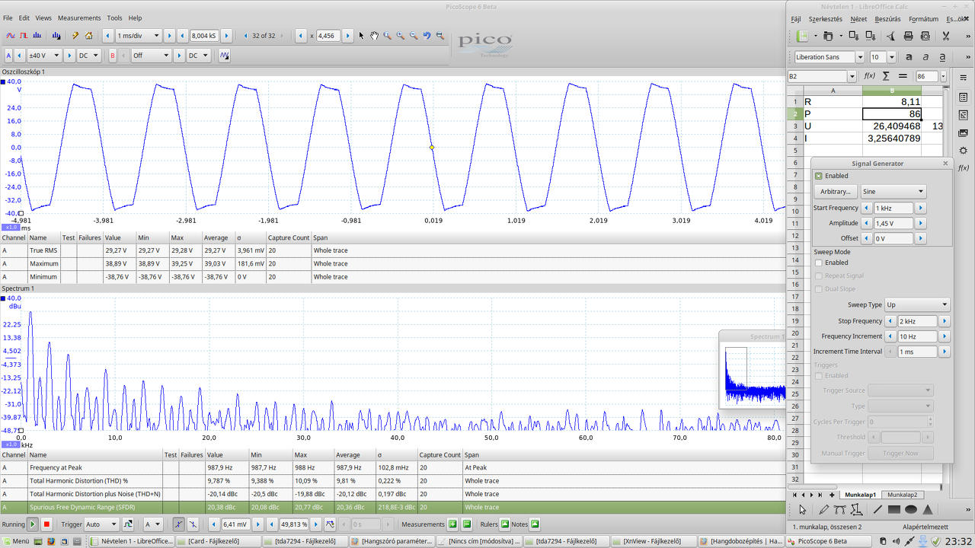975x548 pixels.
Task: Click the Undo zoom icon
Action: 427,36
